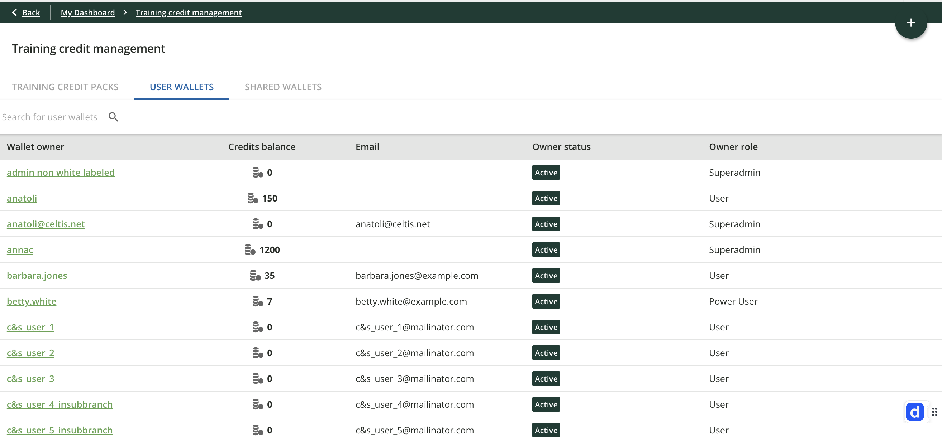Click coins icon in annac row
Image resolution: width=942 pixels, height=441 pixels.
point(250,250)
